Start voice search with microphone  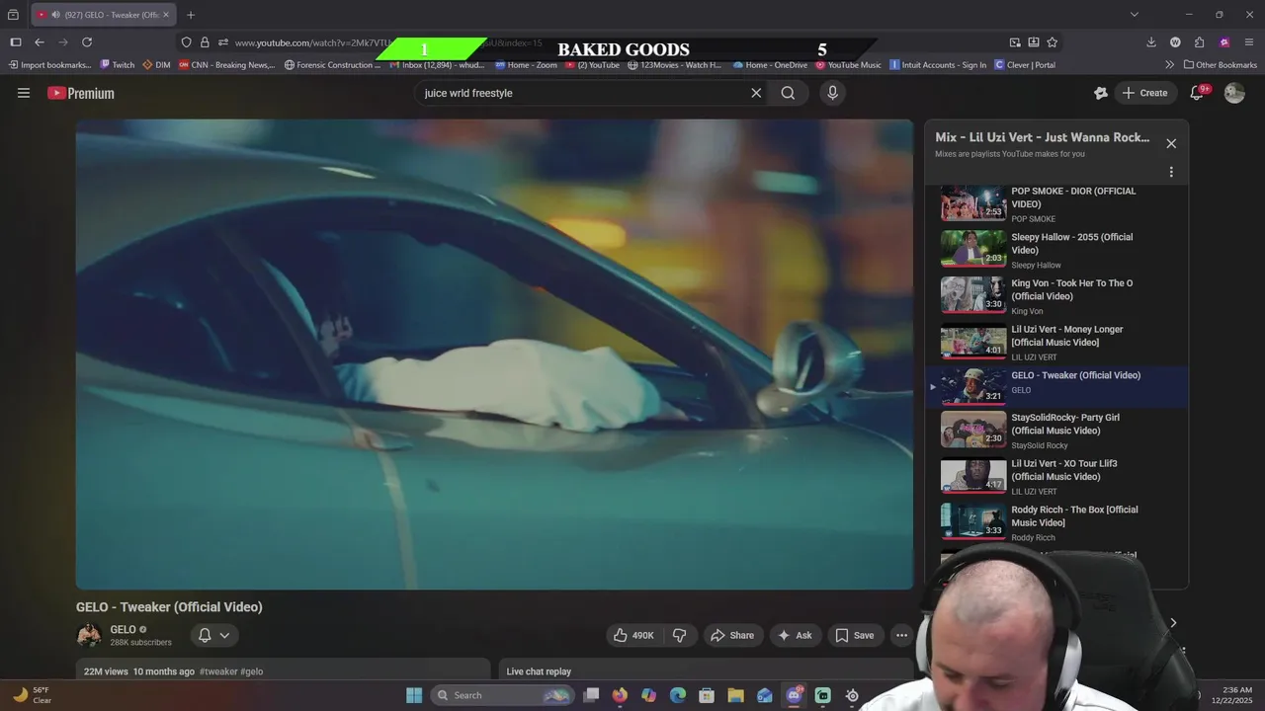pos(832,93)
